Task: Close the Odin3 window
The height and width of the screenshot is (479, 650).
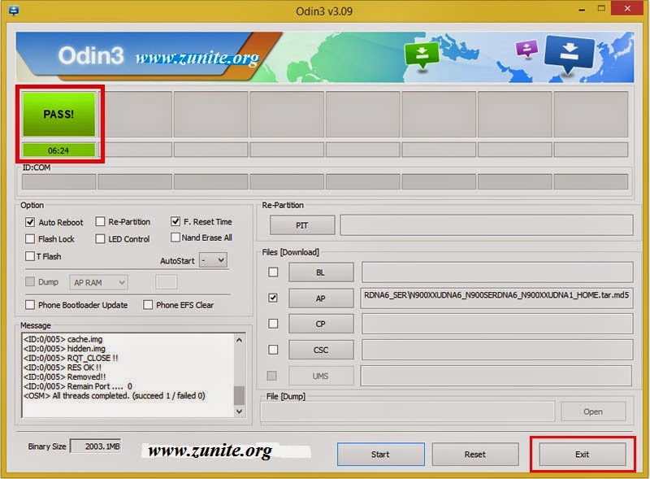Action: tap(627, 9)
